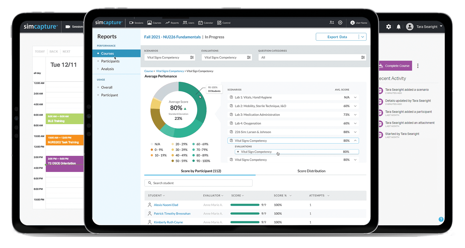This screenshot has width=465, height=248.
Task: Click the Search student input field
Action: pos(198,183)
